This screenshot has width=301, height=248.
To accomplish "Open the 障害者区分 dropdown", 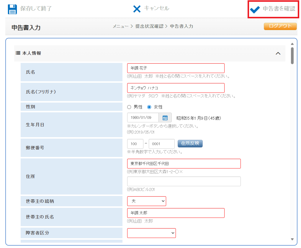I will pos(151,233).
